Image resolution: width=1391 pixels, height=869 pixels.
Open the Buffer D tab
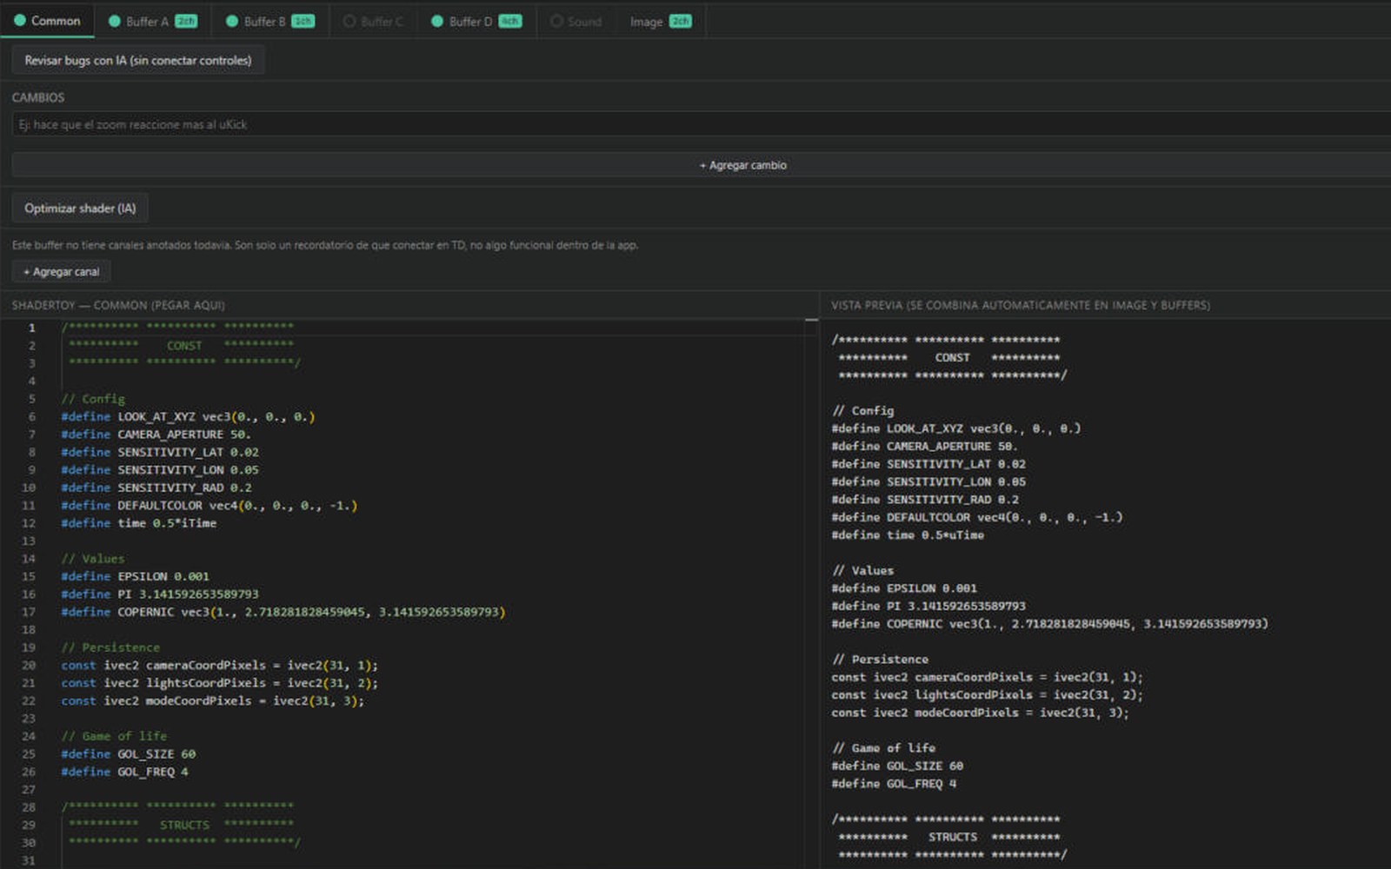(x=476, y=21)
